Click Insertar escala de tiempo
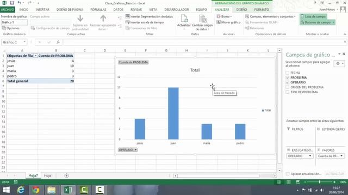348x195 pixels. coord(145,22)
